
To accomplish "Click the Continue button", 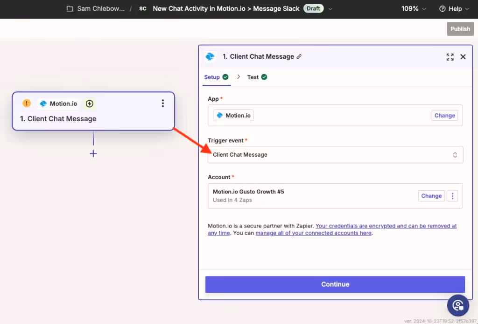I will [335, 284].
